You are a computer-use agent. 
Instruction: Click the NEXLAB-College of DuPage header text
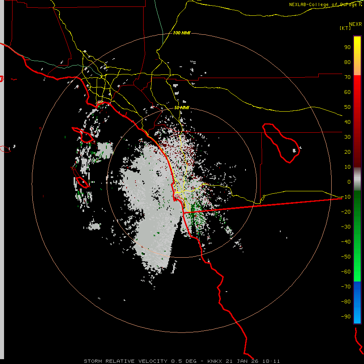coord(325,4)
